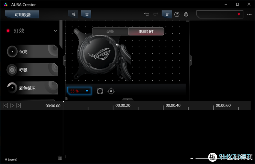The width and height of the screenshot is (255, 164).
Task: Collapse the canvas panel with bottom arrow
Action: pos(127,99)
